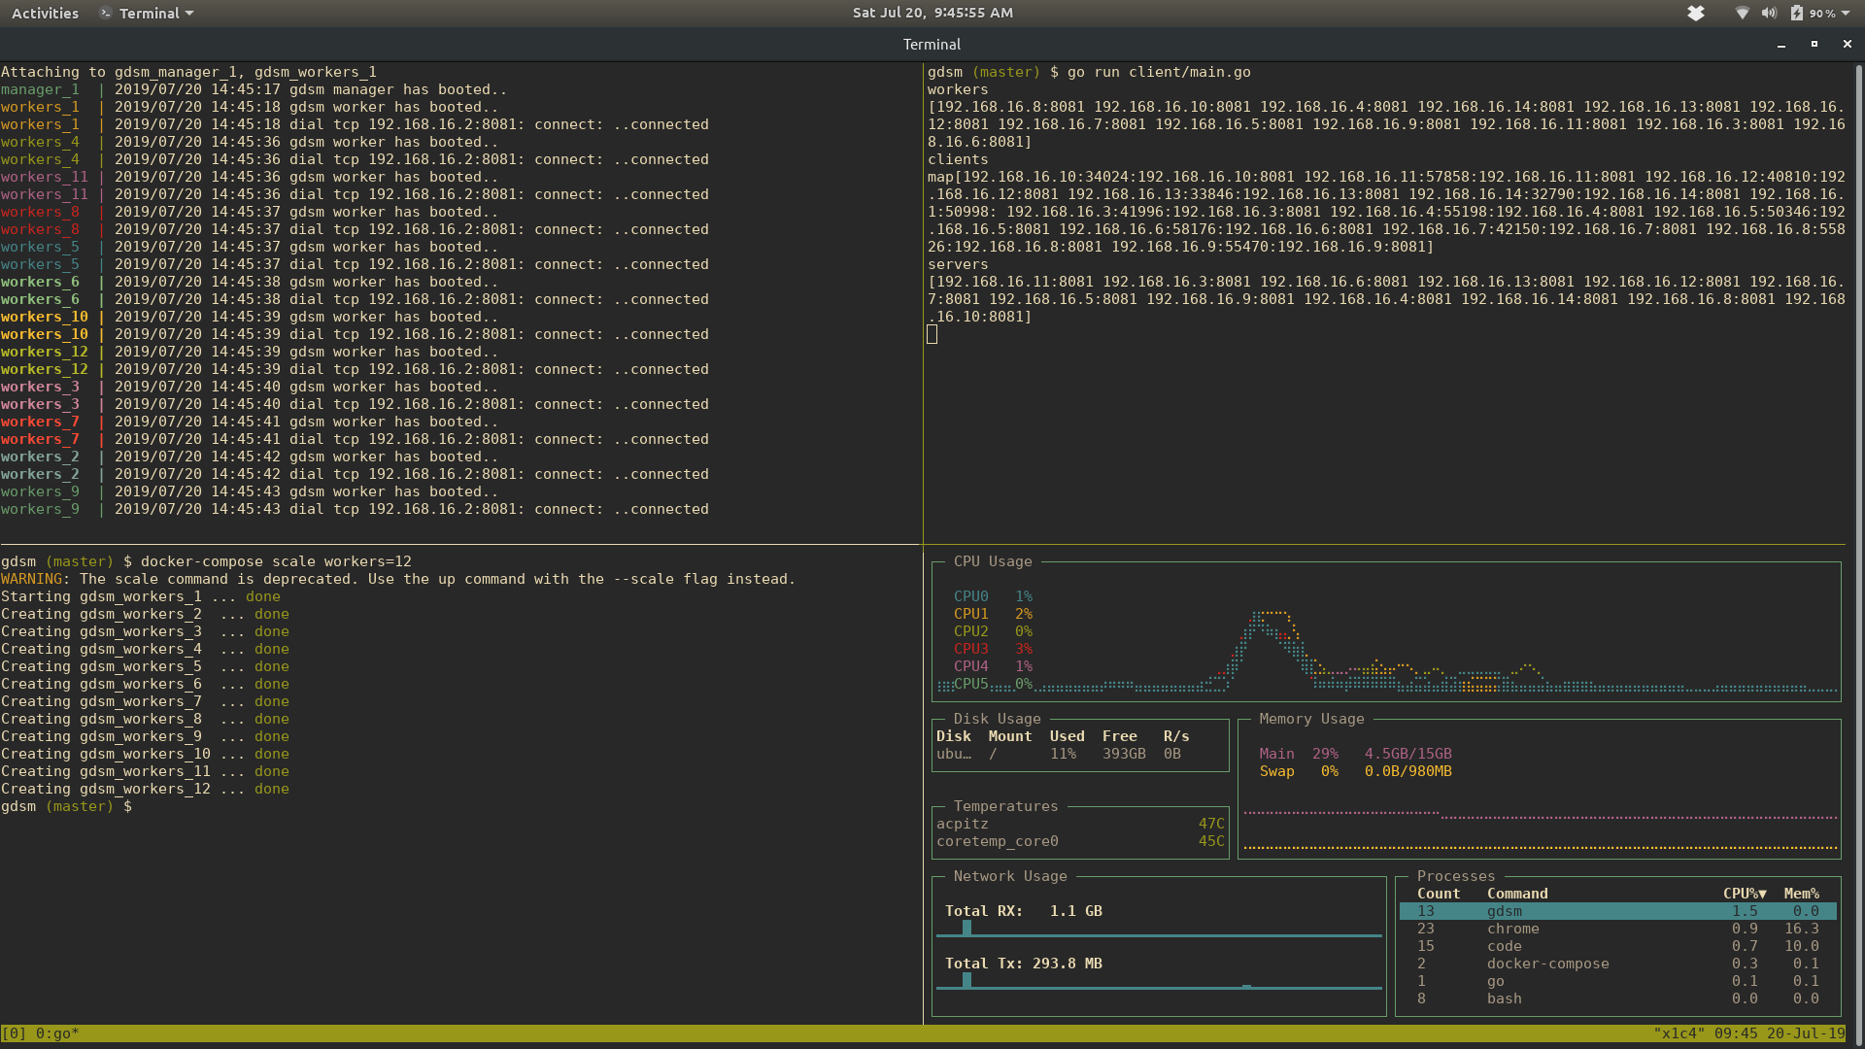The height and width of the screenshot is (1049, 1865).
Task: Click the 'servers' heading in client output
Action: pos(958,264)
